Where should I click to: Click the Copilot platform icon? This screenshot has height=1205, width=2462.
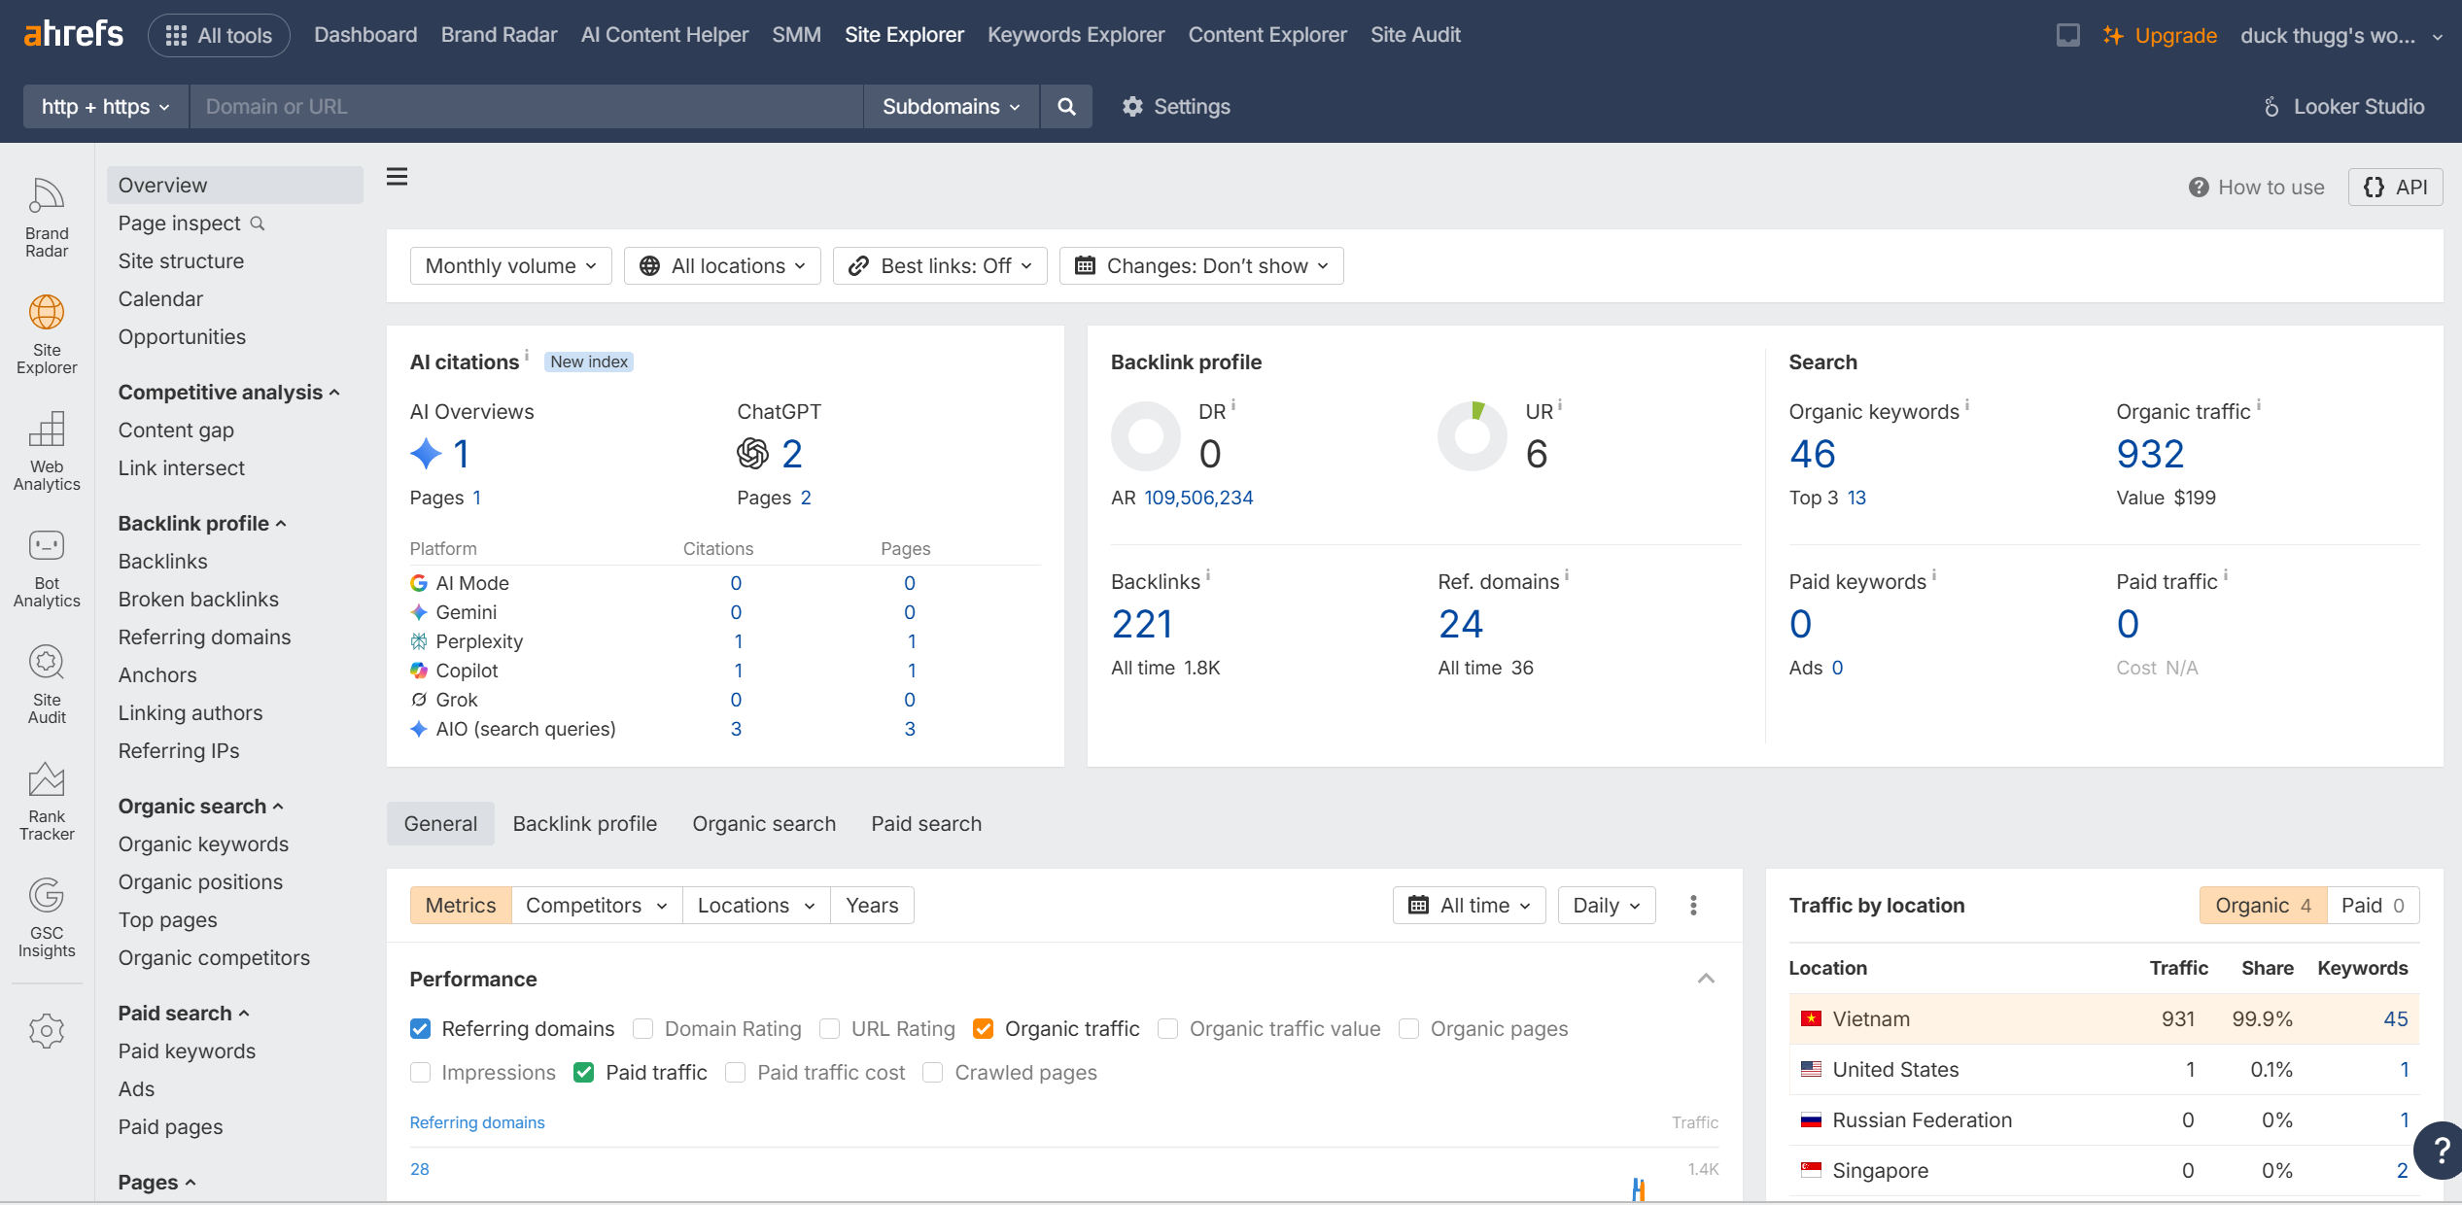tap(419, 671)
